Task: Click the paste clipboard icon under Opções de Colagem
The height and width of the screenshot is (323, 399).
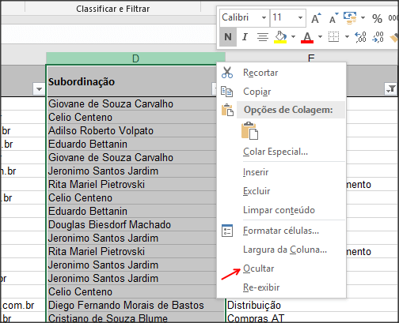Action: [x=249, y=130]
